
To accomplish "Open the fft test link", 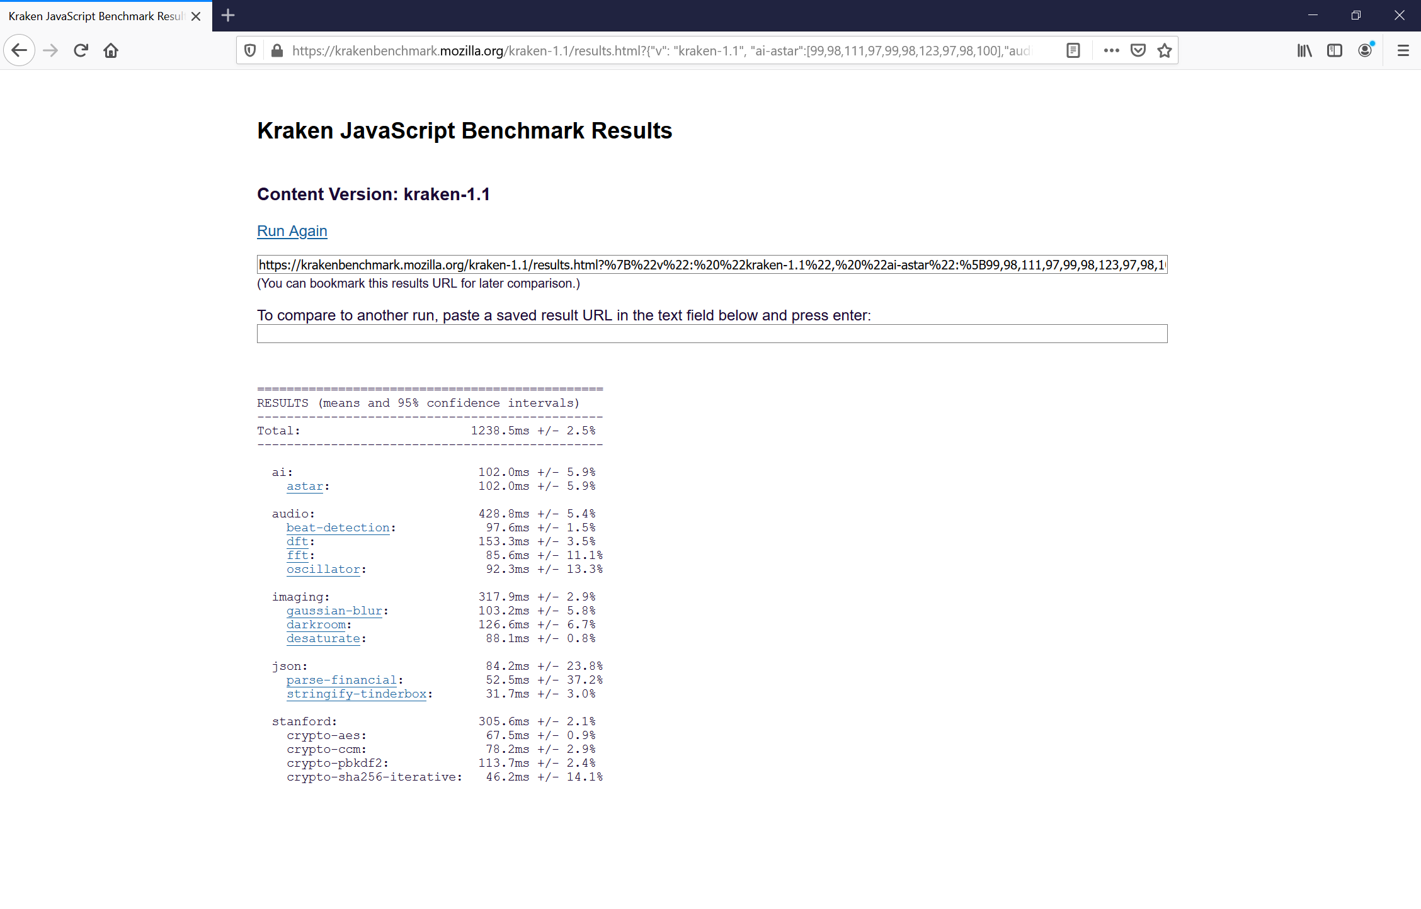I will tap(298, 555).
